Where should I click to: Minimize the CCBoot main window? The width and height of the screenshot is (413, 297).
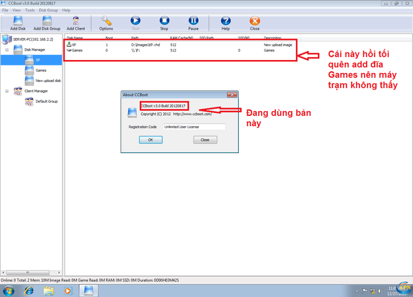click(x=386, y=3)
